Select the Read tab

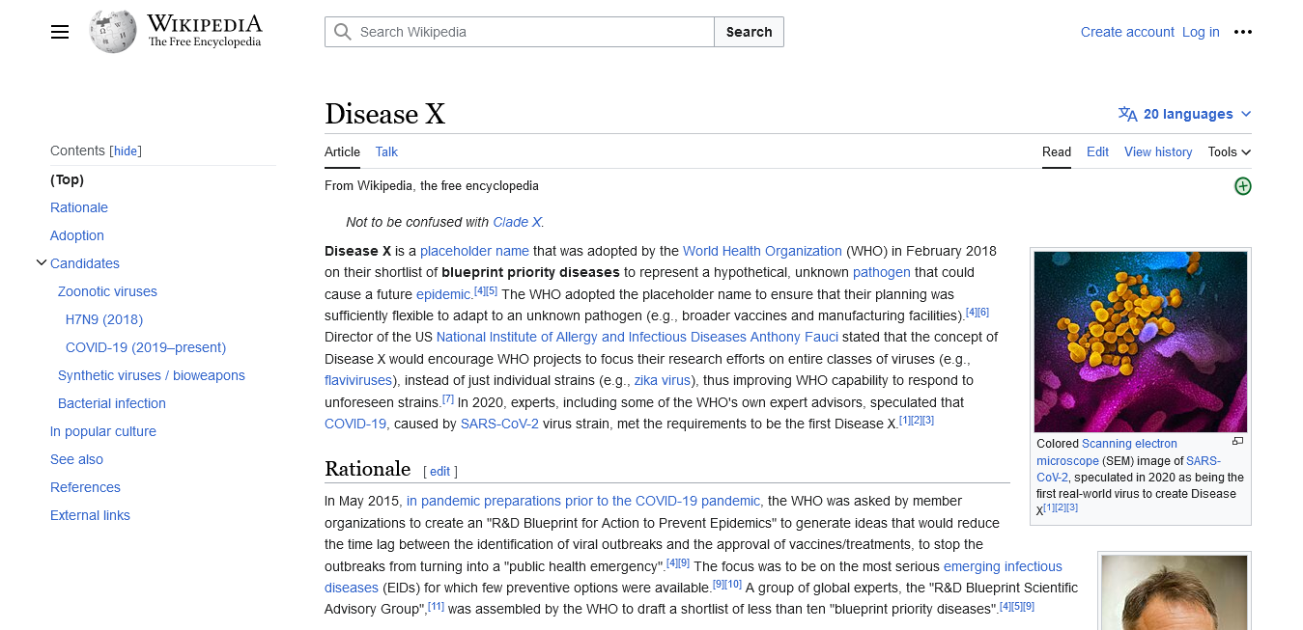[x=1057, y=151]
